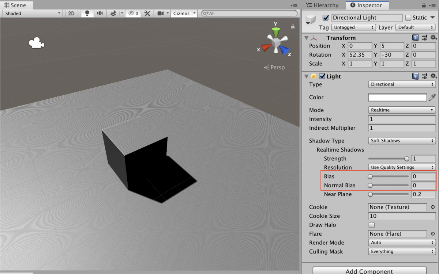This screenshot has width=439, height=274.
Task: Open Light preset selector icon
Action: click(424, 76)
